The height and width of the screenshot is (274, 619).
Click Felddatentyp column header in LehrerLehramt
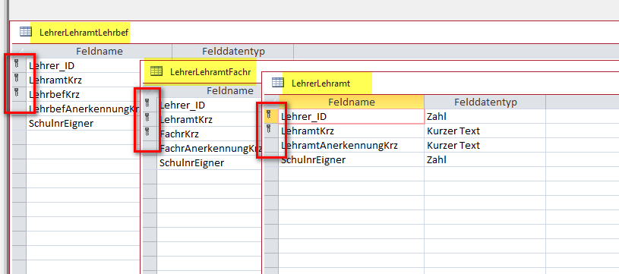point(485,102)
